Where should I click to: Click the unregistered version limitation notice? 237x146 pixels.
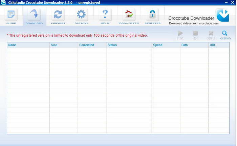77,35
